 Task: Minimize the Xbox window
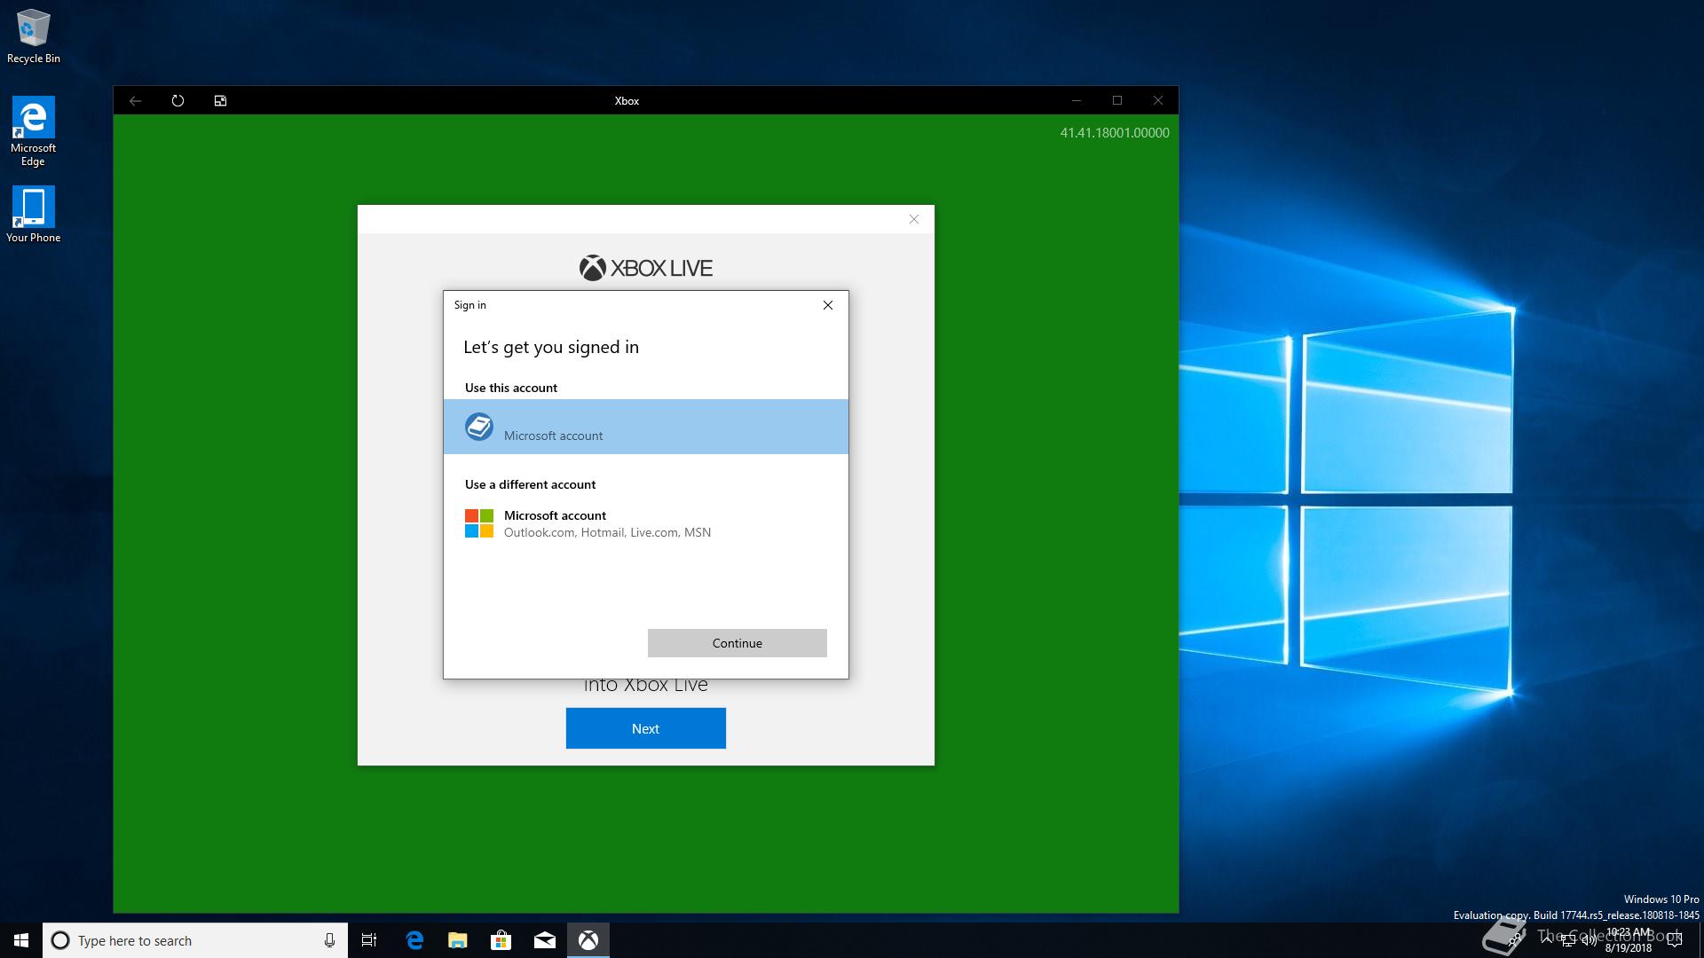coord(1077,101)
